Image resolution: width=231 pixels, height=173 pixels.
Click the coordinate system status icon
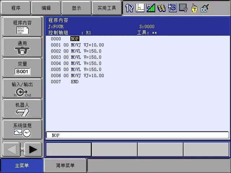(x=140, y=8)
